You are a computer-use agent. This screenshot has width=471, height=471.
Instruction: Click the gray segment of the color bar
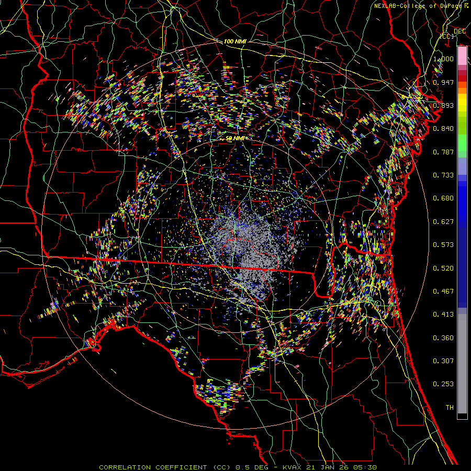coord(462,364)
